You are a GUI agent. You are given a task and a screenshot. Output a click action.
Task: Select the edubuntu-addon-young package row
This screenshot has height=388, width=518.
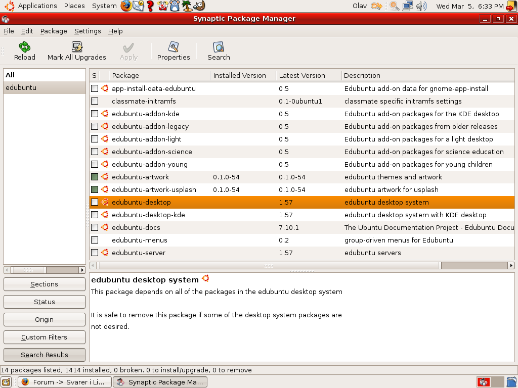302,164
